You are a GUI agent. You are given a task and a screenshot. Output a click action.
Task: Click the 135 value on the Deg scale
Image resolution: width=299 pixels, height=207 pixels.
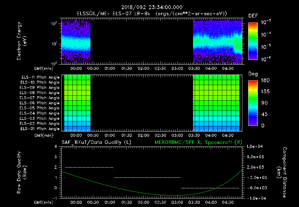click(x=265, y=92)
